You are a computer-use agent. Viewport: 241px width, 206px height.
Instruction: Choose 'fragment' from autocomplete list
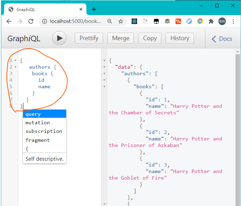(45, 140)
